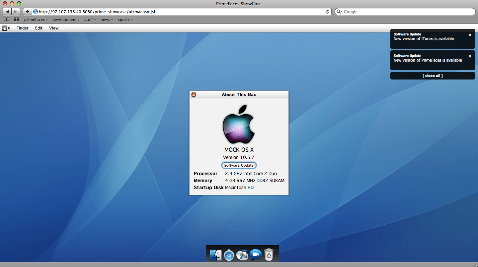Click the close all notifications link
Viewport: 478px width, 267px height.
click(433, 76)
